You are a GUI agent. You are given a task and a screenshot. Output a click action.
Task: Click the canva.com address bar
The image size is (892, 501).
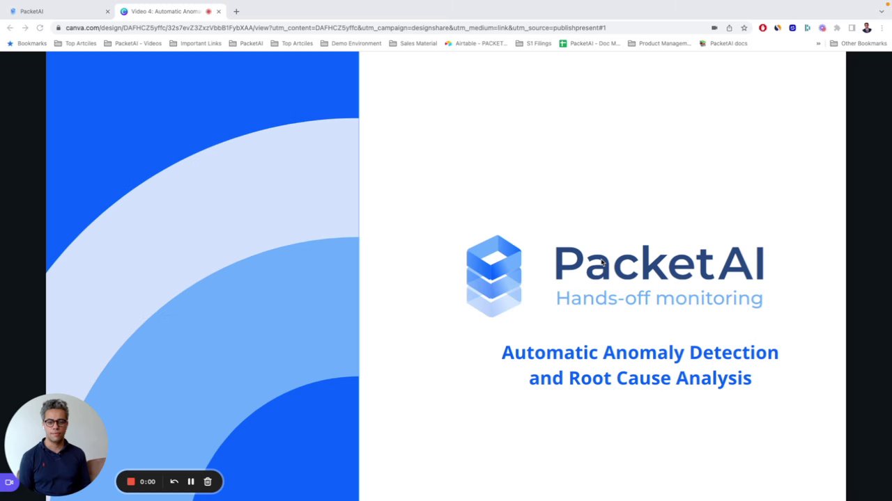[334, 28]
